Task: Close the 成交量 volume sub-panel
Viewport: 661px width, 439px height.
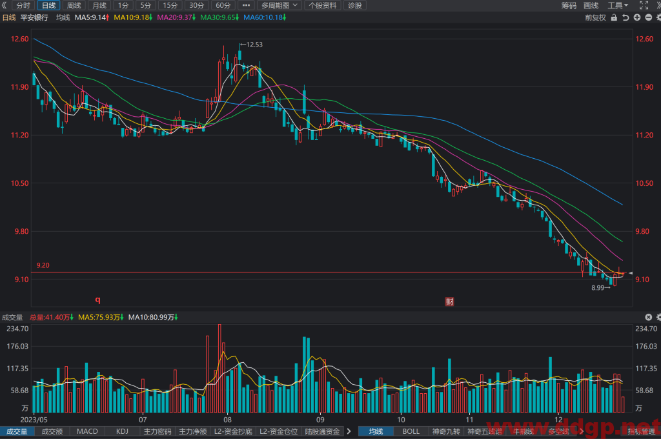Action: (648, 317)
